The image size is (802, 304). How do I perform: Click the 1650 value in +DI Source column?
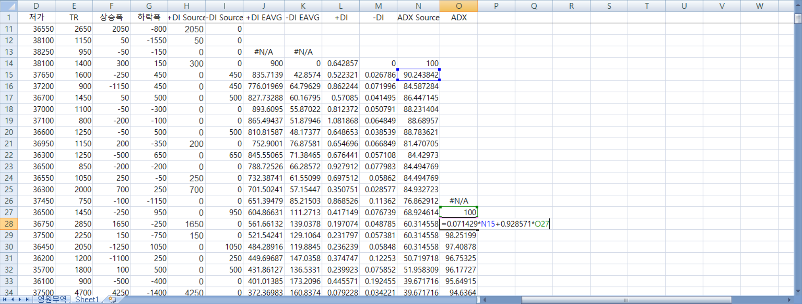point(187,224)
